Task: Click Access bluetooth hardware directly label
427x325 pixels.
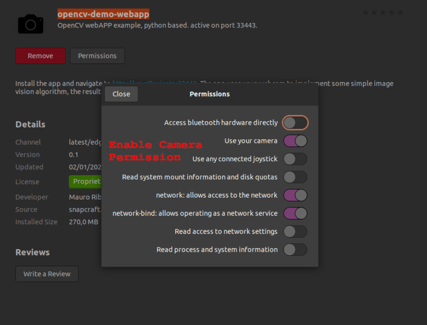Action: coord(221,123)
